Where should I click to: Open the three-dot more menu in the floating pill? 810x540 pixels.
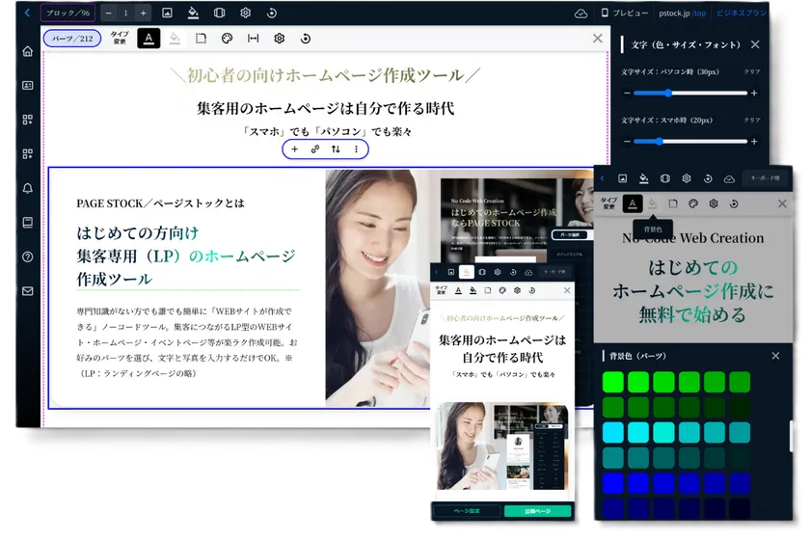coord(357,148)
